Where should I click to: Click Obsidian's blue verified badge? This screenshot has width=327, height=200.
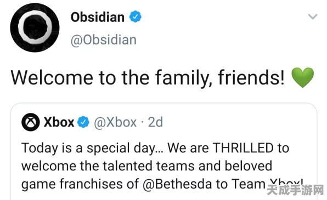[136, 16]
